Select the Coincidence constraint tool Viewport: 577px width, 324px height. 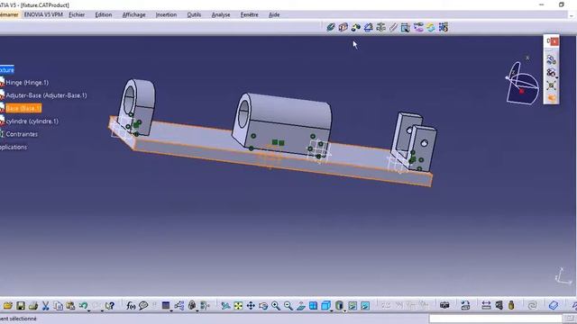331,27
